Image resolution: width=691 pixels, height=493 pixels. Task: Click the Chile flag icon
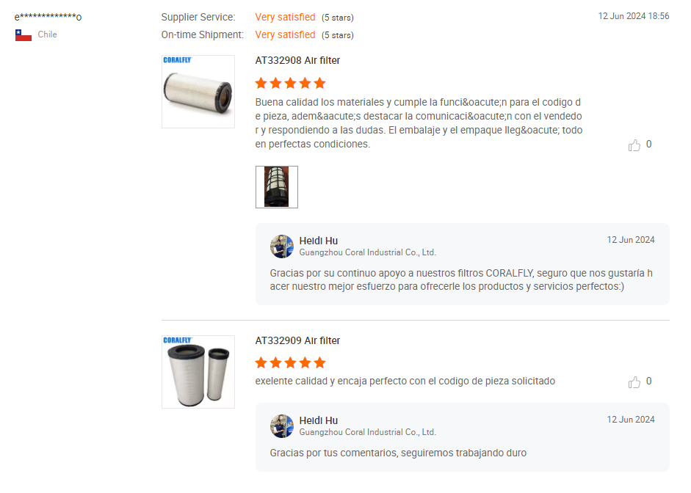(23, 35)
